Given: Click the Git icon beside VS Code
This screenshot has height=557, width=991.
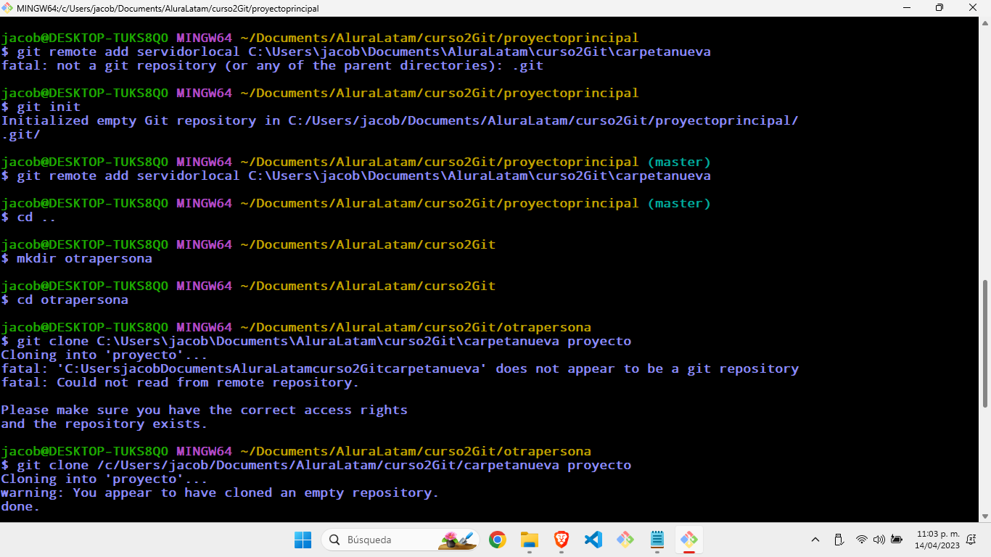Looking at the screenshot, I should point(625,540).
